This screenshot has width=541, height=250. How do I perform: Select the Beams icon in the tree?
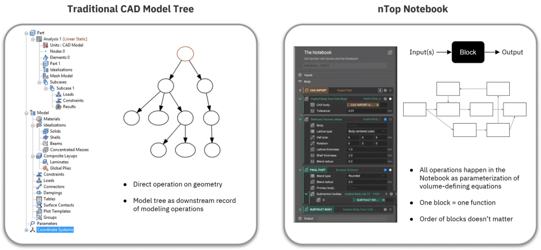point(45,144)
